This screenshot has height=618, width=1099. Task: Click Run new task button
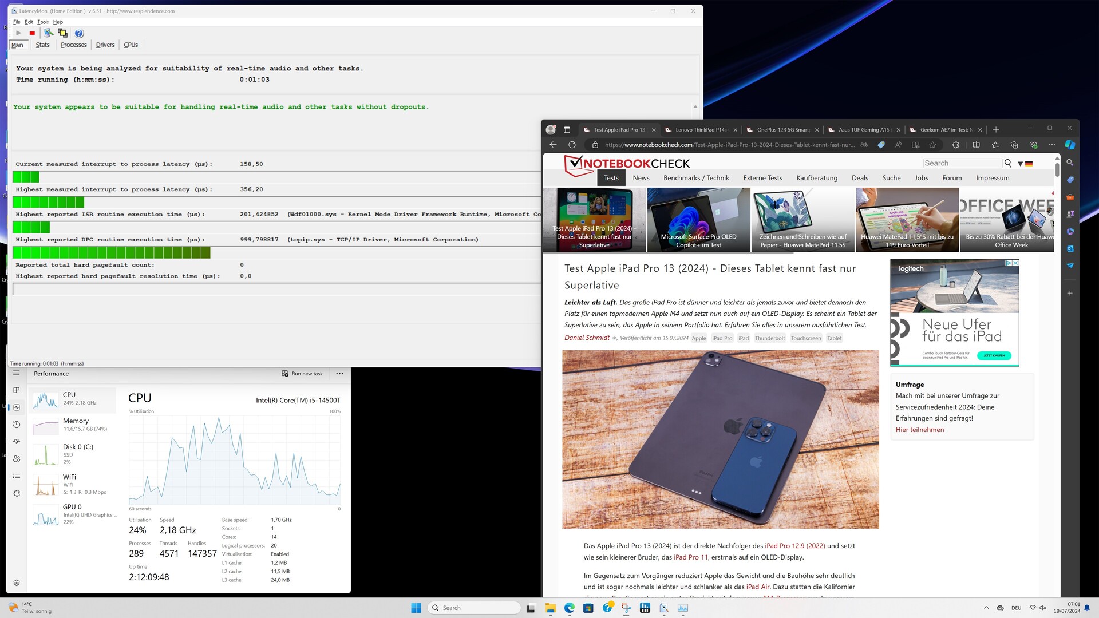302,374
